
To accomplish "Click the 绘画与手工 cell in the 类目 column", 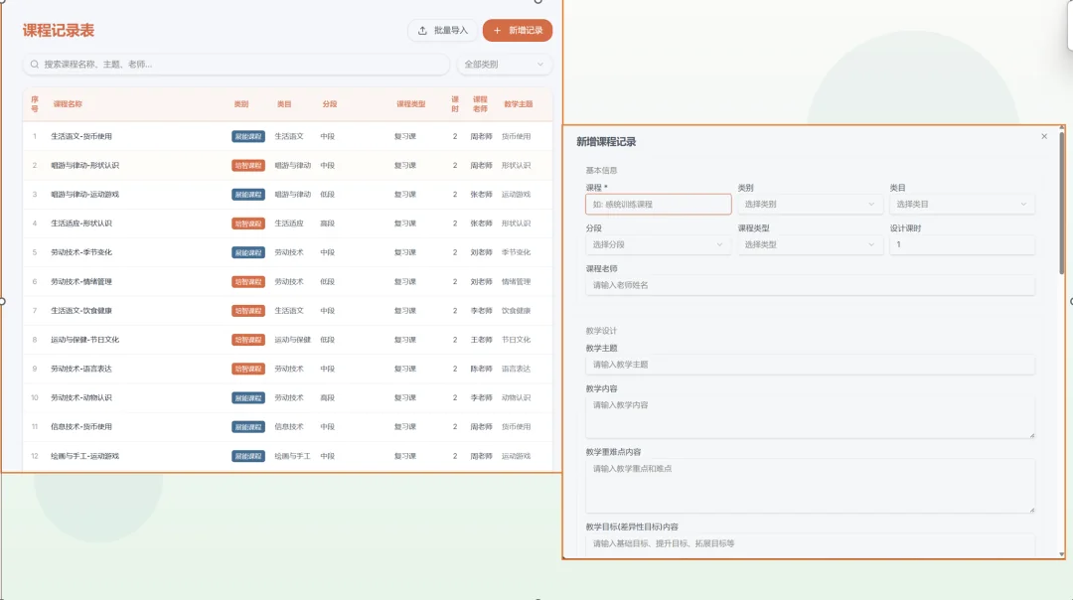I will tap(292, 456).
